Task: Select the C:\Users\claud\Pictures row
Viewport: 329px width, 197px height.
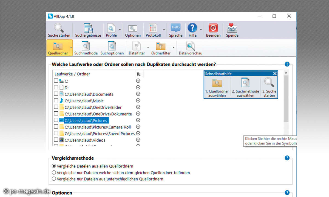Action: (x=86, y=120)
